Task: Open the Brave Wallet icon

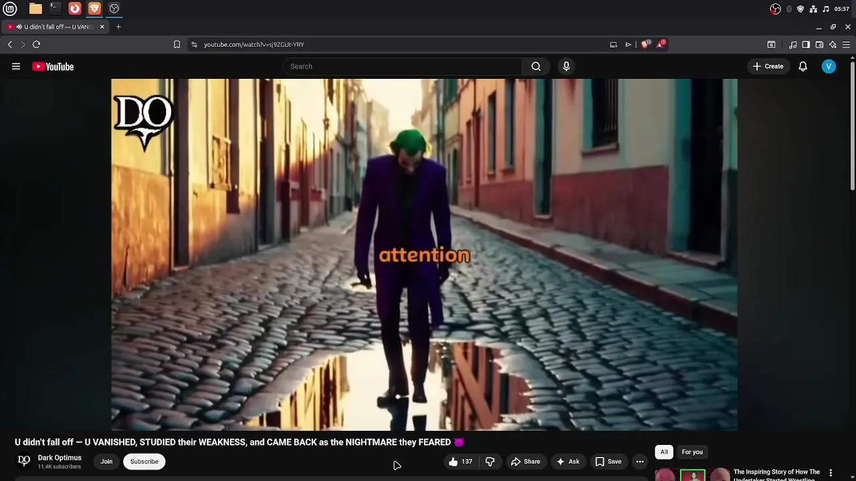Action: (x=819, y=44)
